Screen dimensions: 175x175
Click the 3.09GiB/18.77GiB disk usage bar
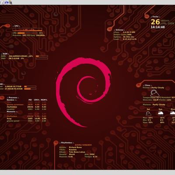click(x=30, y=87)
